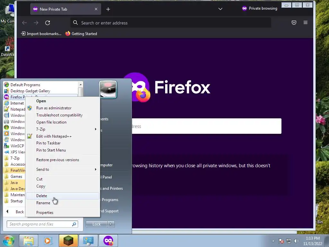Open Getting Started bookmark
Viewport: 329px width, 247px height.
(81, 33)
